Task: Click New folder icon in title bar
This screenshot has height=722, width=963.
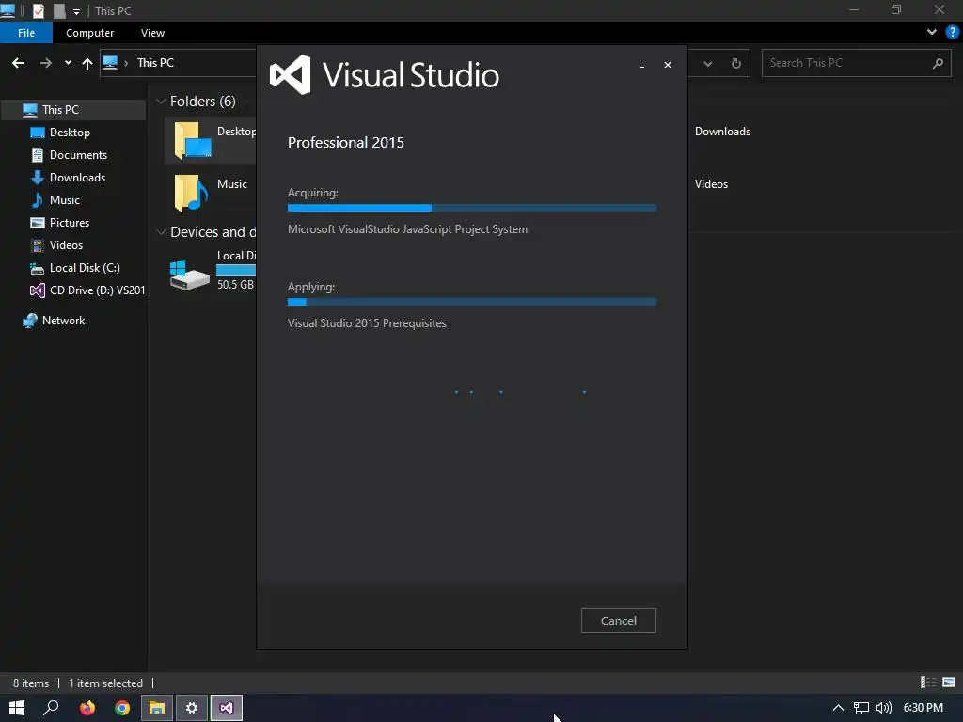Action: tap(58, 10)
